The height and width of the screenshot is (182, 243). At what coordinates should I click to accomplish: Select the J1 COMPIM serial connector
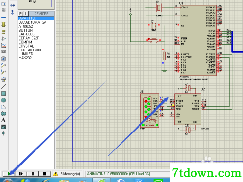click(150, 111)
